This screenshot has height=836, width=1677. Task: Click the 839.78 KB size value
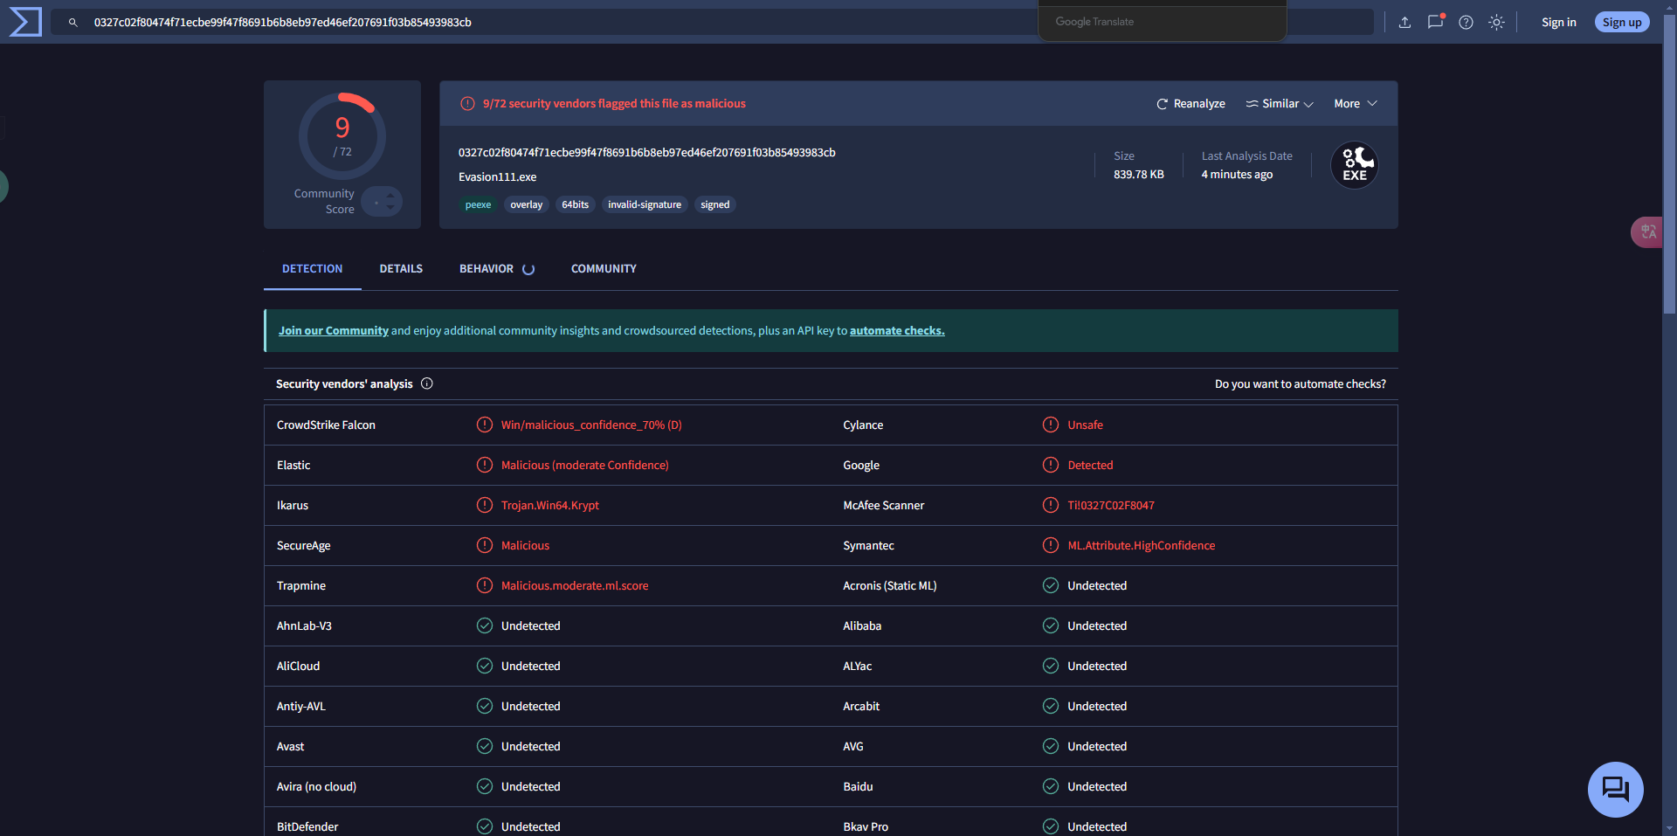tap(1139, 175)
